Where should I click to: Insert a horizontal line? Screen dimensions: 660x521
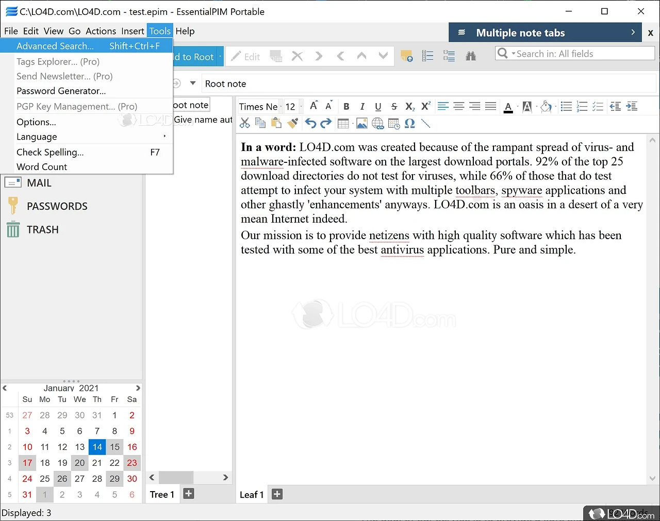pyautogui.click(x=425, y=123)
